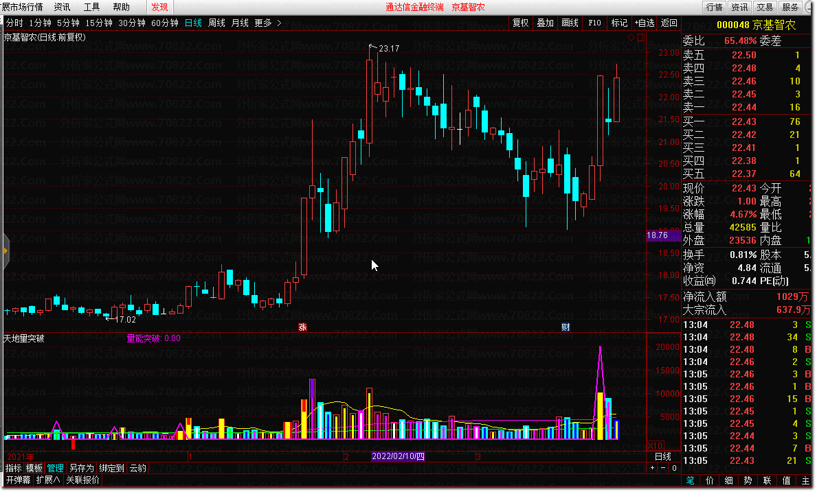Click the 23.17 high price label
Viewport: 817px width, 492px height.
coord(389,48)
